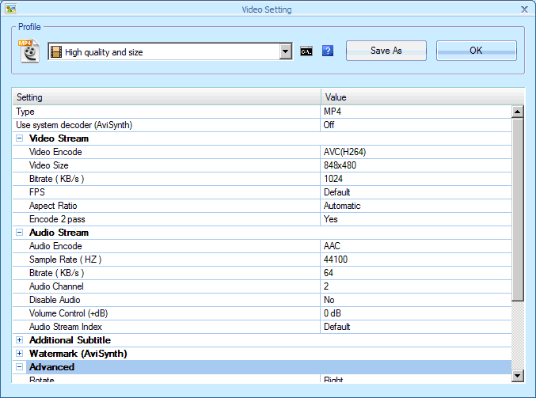Click the No value for Disable Audio

[x=329, y=300]
